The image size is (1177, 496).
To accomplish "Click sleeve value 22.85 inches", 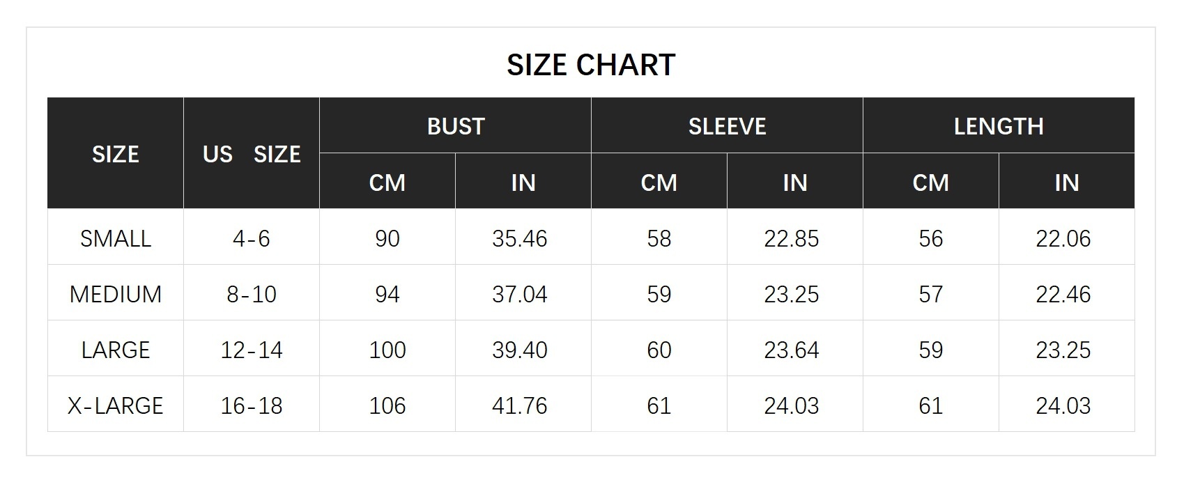I will (x=792, y=238).
